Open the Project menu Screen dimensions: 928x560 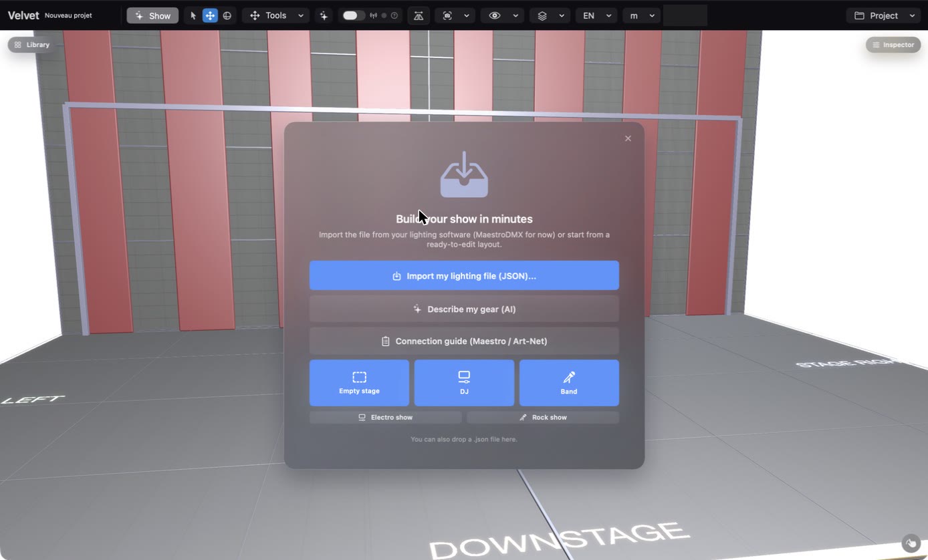(884, 15)
